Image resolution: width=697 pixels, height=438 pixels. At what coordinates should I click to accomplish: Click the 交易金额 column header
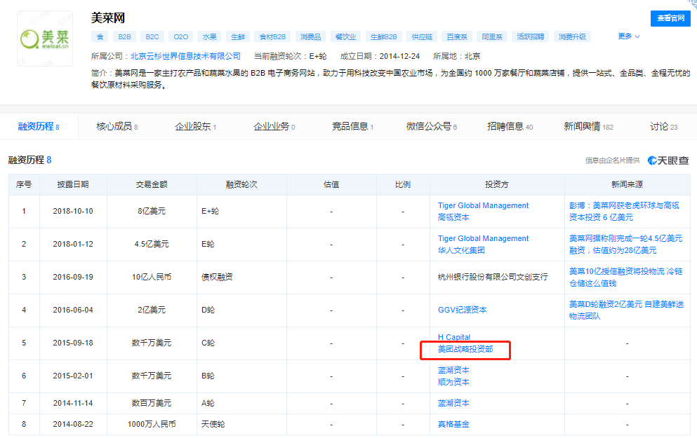click(x=152, y=184)
